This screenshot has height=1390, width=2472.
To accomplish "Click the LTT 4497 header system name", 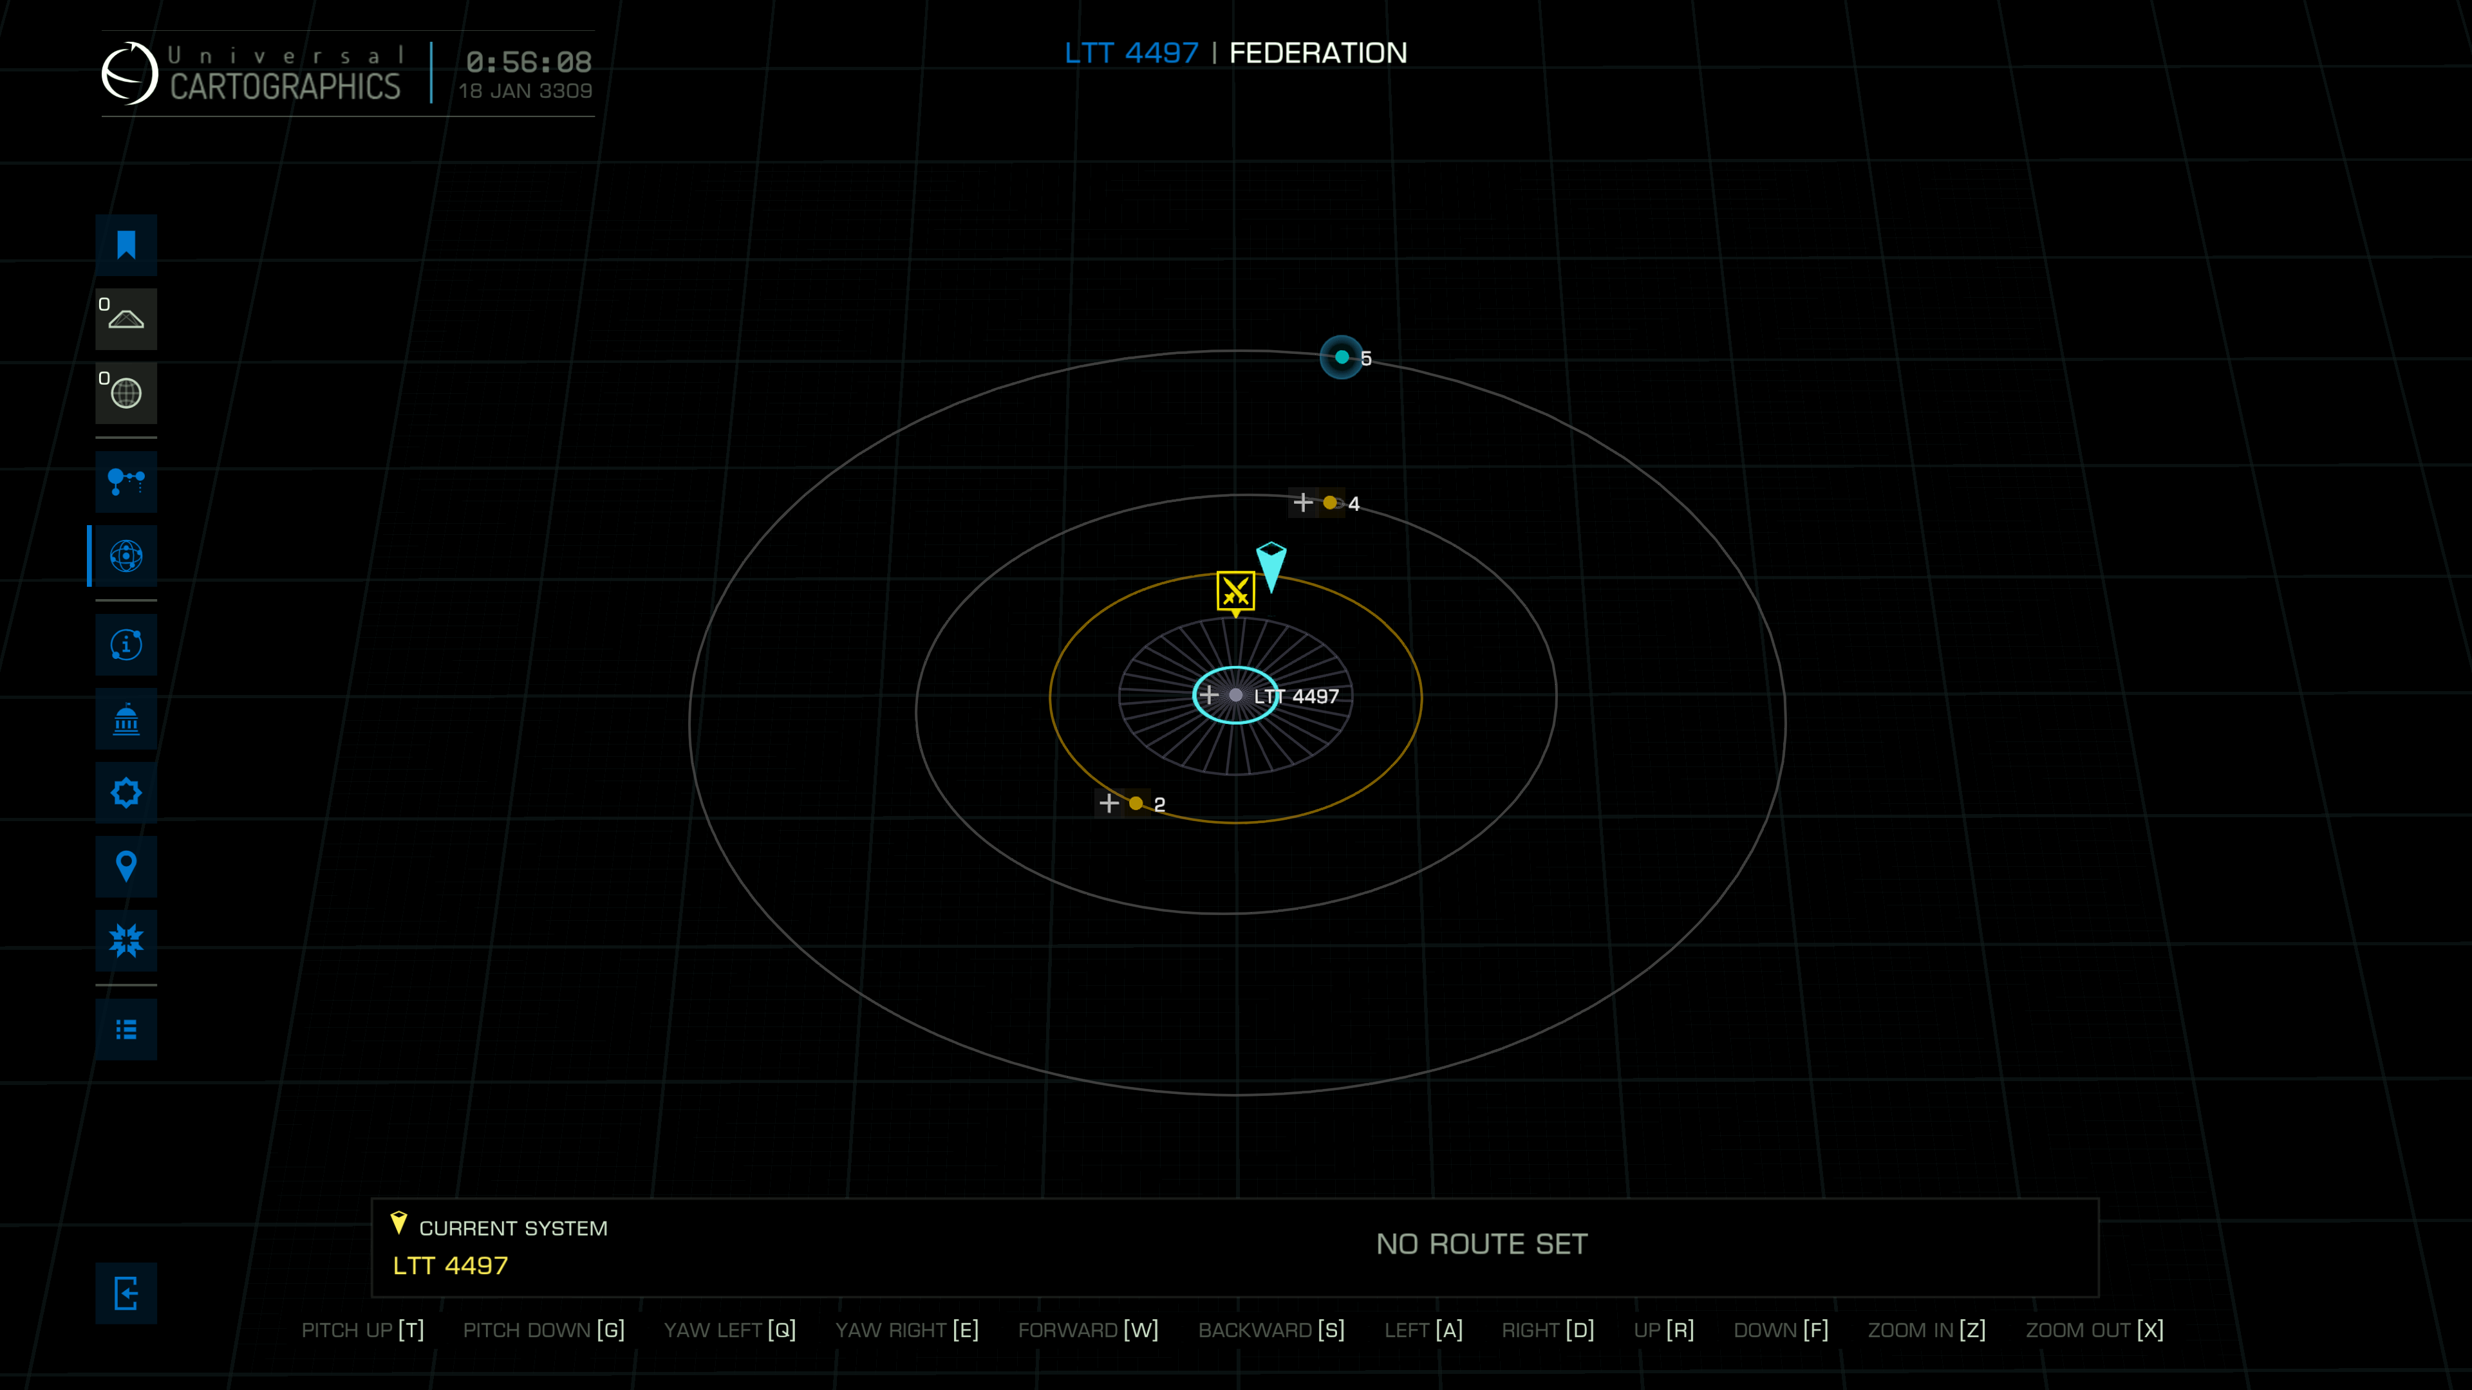I will 1132,53.
